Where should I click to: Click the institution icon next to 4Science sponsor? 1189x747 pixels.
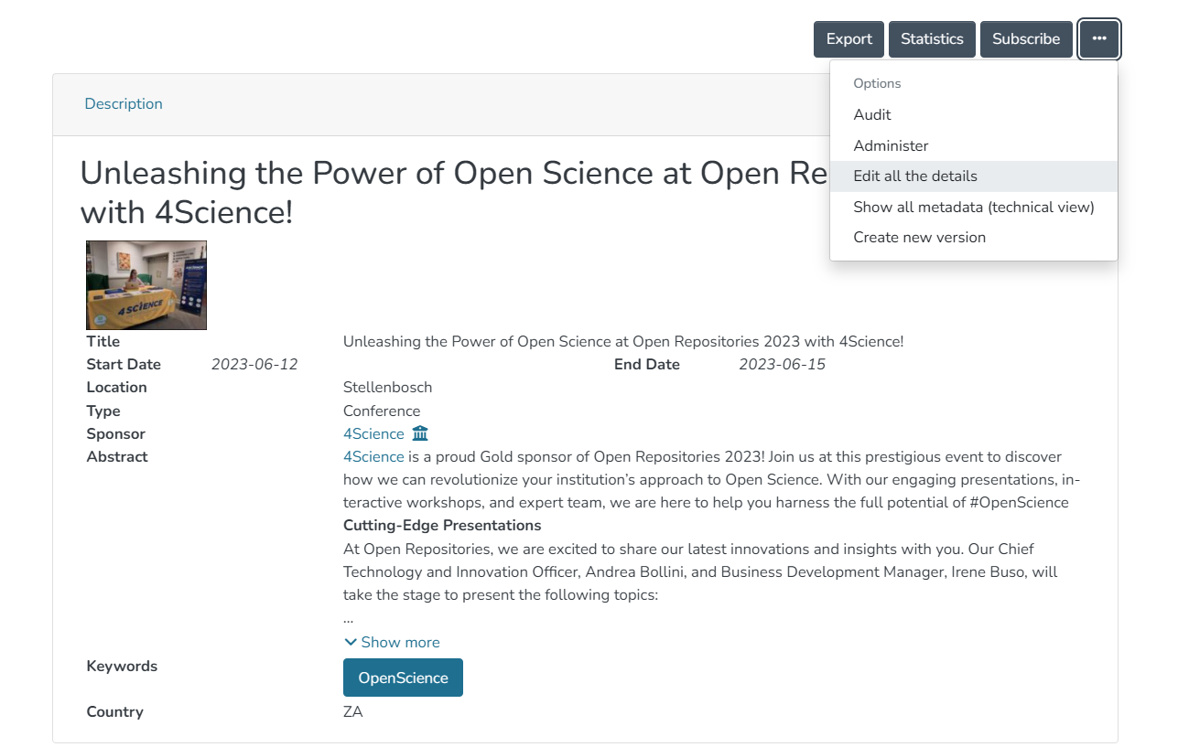click(420, 433)
